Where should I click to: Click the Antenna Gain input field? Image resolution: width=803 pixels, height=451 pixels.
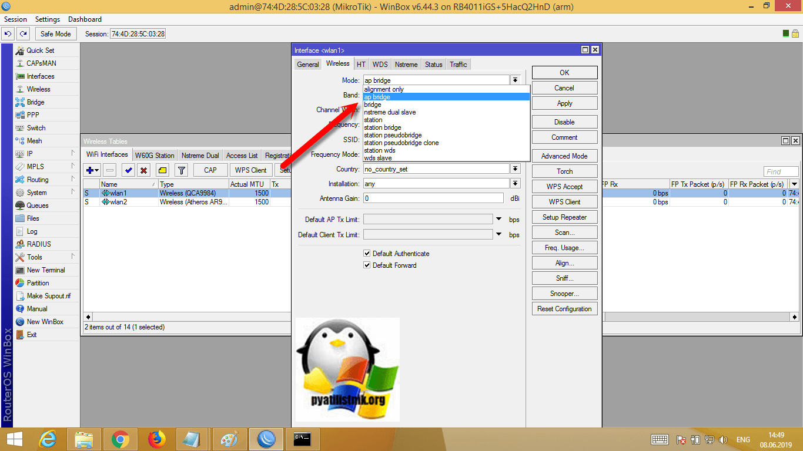[433, 198]
